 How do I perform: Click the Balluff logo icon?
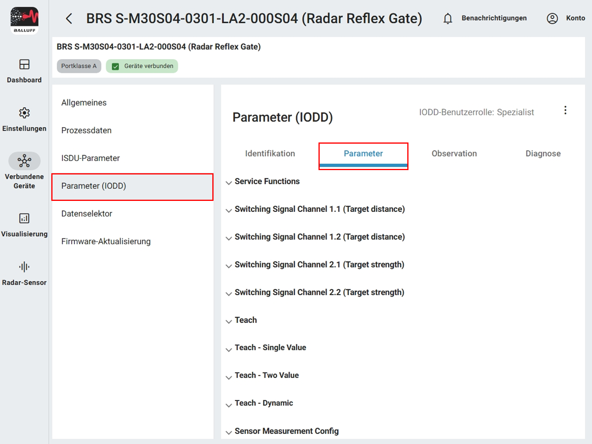[x=24, y=21]
